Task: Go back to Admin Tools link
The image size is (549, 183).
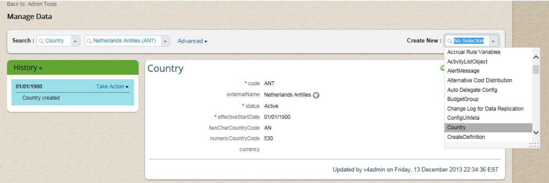Action: (32, 4)
